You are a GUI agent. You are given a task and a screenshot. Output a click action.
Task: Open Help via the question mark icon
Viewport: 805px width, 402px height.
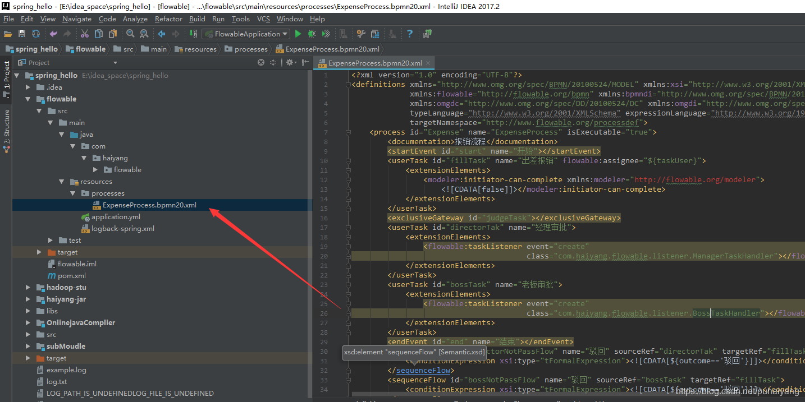[409, 34]
